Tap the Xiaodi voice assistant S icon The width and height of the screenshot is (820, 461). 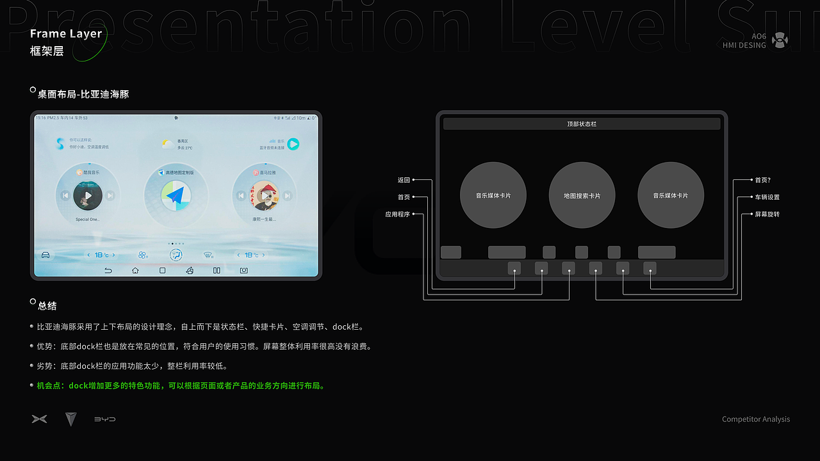(x=60, y=144)
